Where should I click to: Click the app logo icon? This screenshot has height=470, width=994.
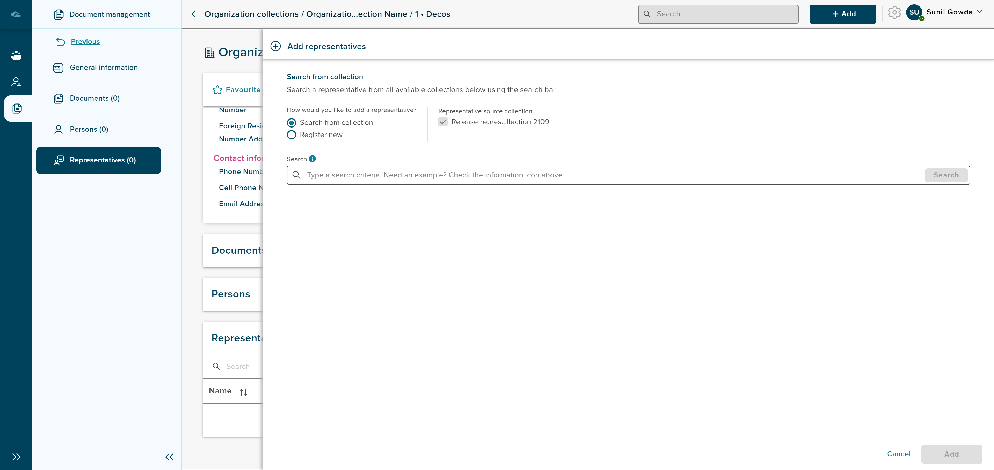pos(16,14)
